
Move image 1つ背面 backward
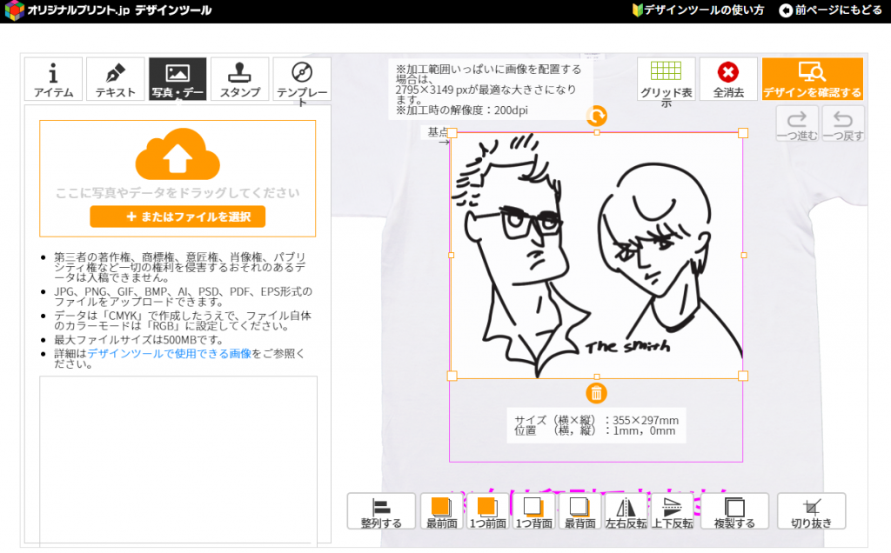533,511
